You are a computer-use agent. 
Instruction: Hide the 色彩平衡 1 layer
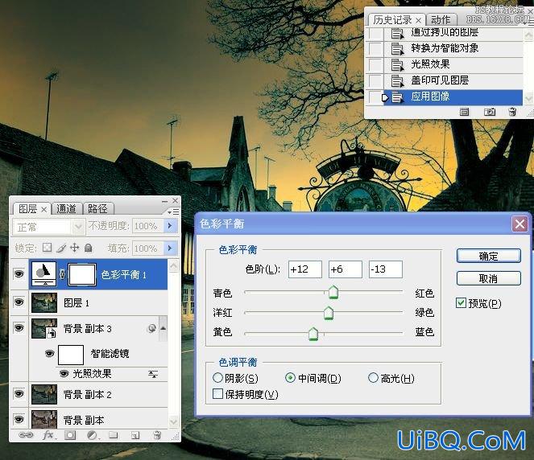[19, 273]
